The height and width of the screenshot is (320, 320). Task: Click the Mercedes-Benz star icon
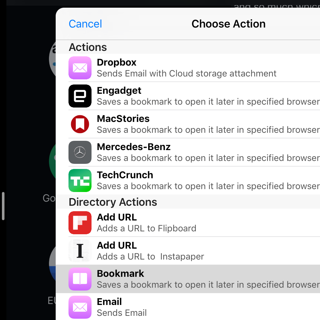80,152
